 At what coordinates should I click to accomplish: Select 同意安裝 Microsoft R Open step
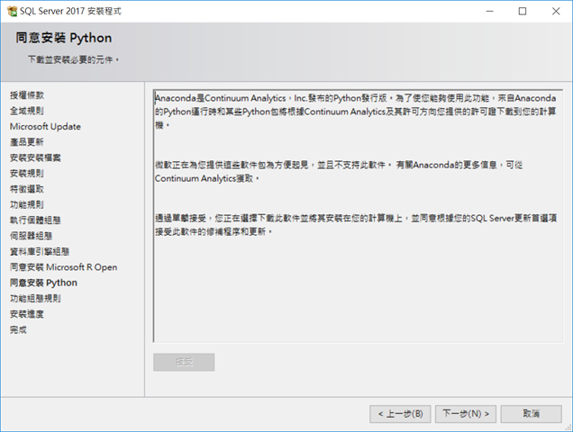coord(64,267)
